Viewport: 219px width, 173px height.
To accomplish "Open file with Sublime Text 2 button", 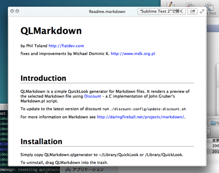I will [162, 11].
